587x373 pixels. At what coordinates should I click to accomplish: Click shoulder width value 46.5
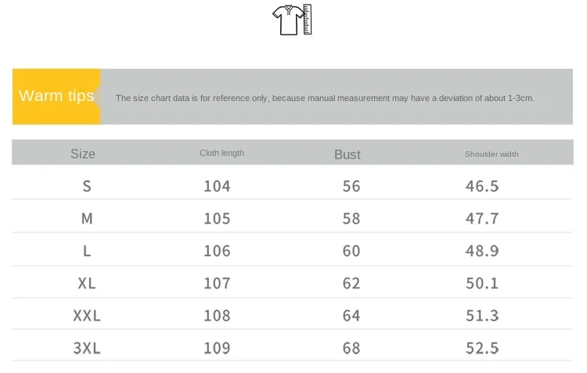[482, 186]
